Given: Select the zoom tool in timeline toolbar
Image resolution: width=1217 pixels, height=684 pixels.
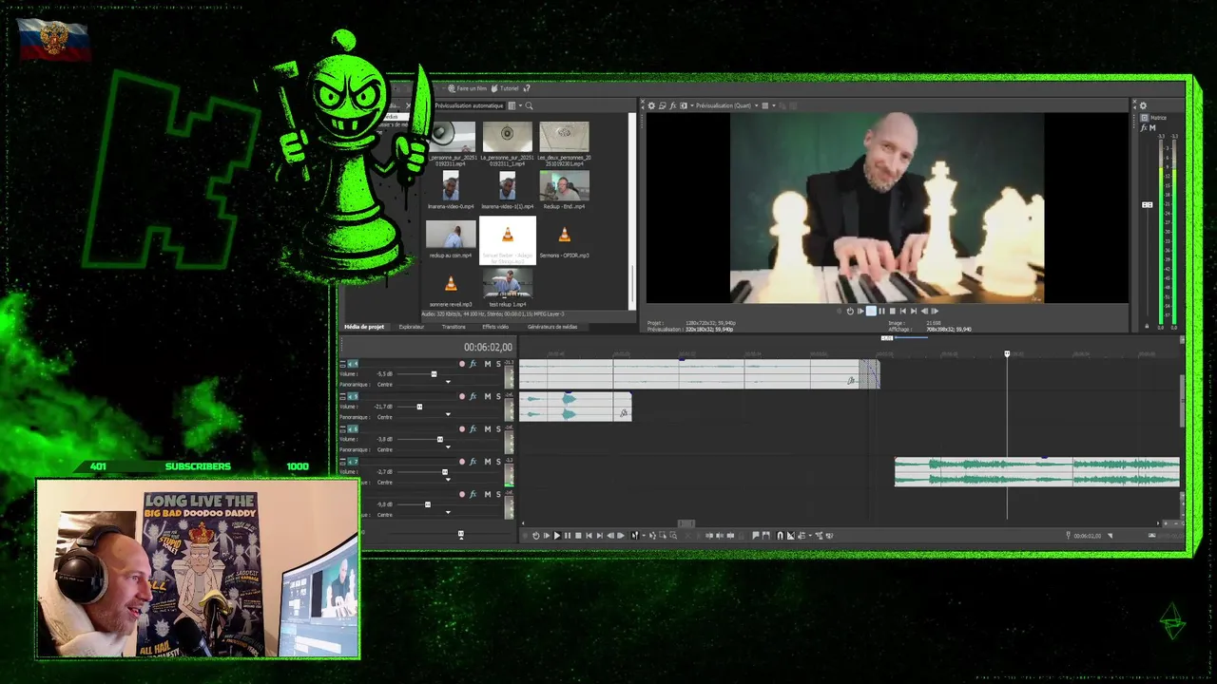Looking at the screenshot, I should [x=673, y=536].
